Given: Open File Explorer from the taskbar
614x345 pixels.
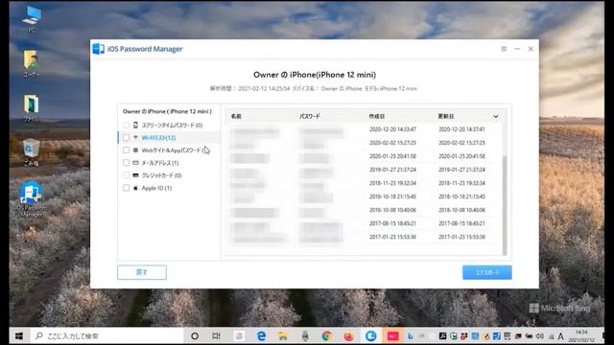Looking at the screenshot, I should pyautogui.click(x=282, y=336).
